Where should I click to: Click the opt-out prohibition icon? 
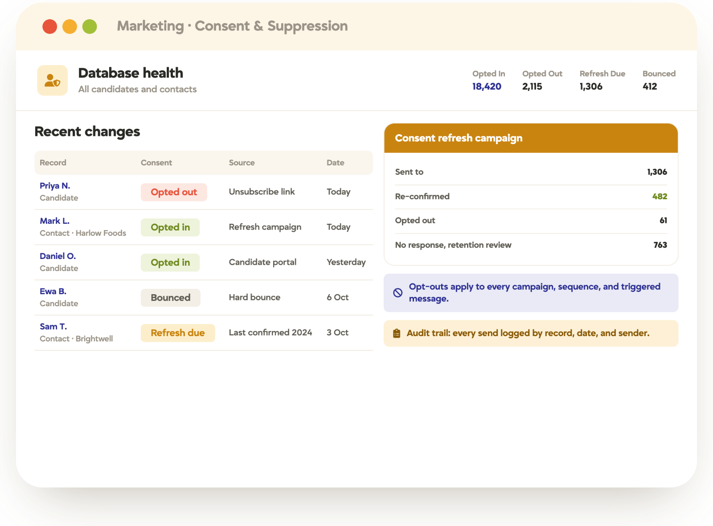point(397,293)
